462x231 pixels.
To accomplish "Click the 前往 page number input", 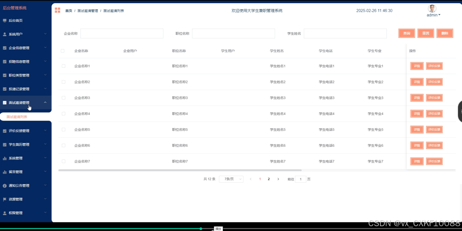I will click(301, 179).
